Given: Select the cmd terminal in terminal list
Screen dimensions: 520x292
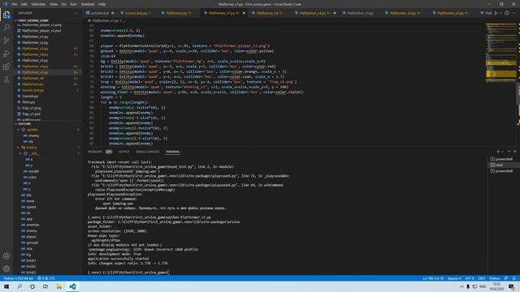Looking at the screenshot, I should pos(505,165).
